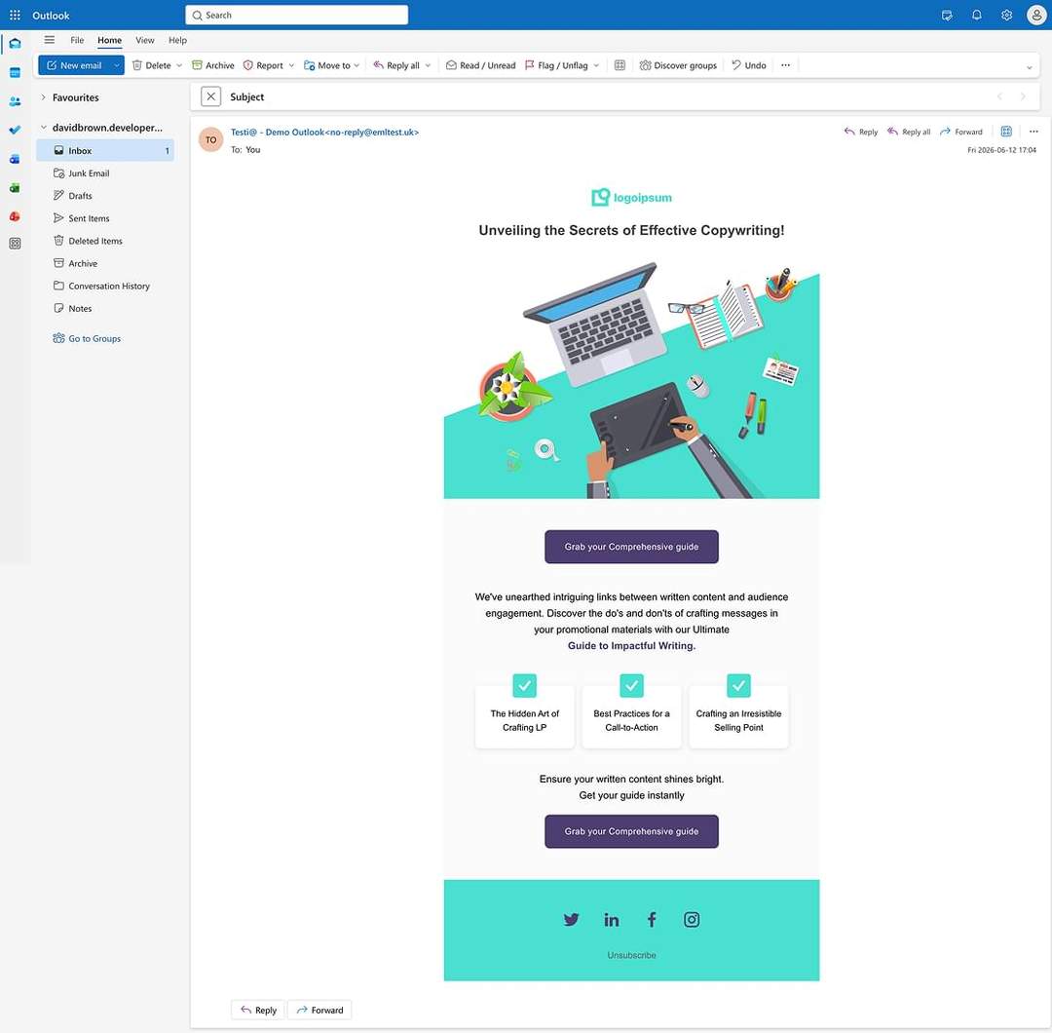The image size is (1052, 1033).
Task: Open the Conversation History folder
Action: pos(104,286)
